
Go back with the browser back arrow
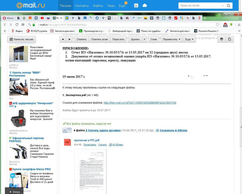(x=5, y=25)
